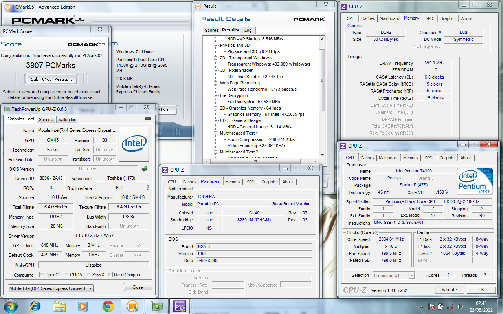The height and width of the screenshot is (314, 503).
Task: Collapse the 2D - Transparent Windows node
Action: coord(215,58)
